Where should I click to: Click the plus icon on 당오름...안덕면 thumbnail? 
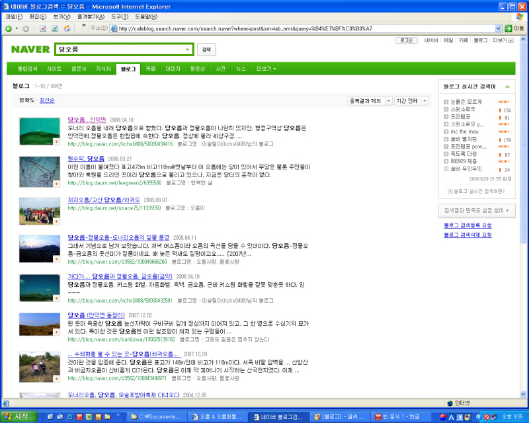click(x=57, y=142)
